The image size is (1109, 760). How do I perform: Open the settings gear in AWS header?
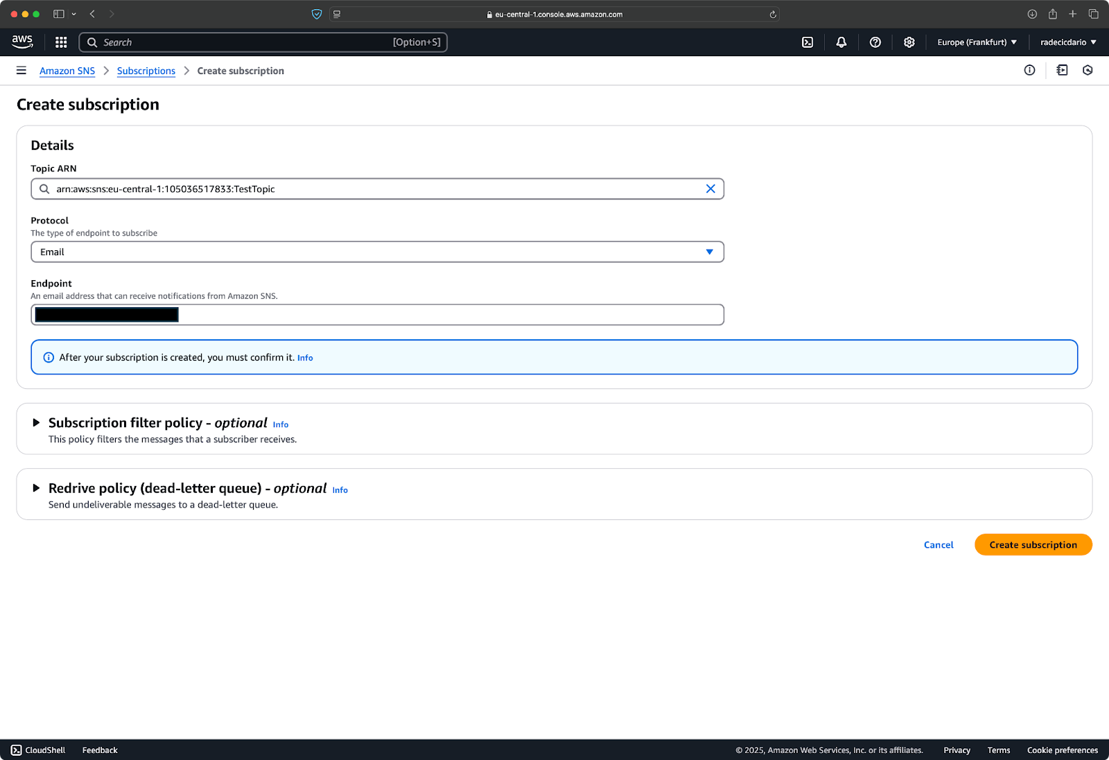(909, 42)
